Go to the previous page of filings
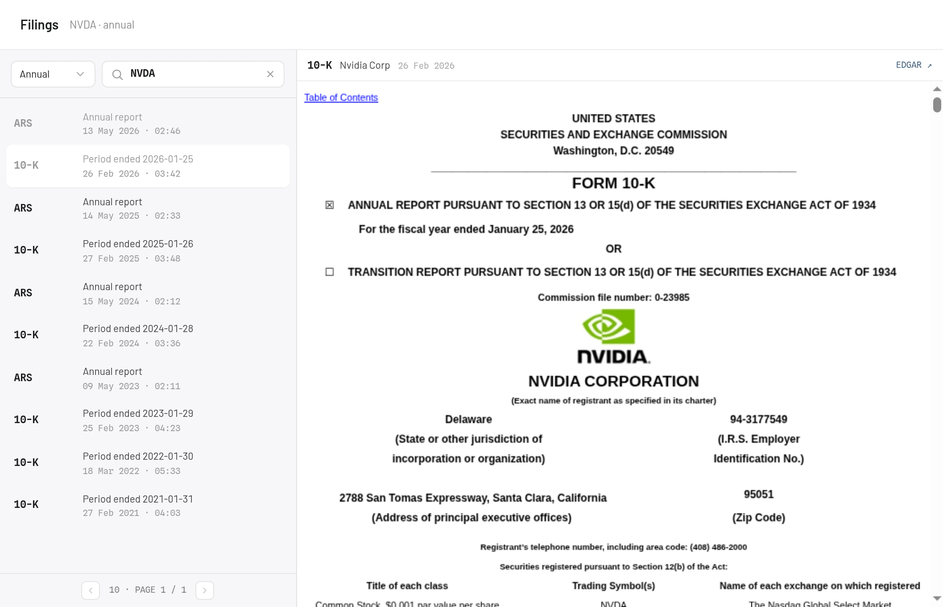This screenshot has height=607, width=943. (x=91, y=590)
